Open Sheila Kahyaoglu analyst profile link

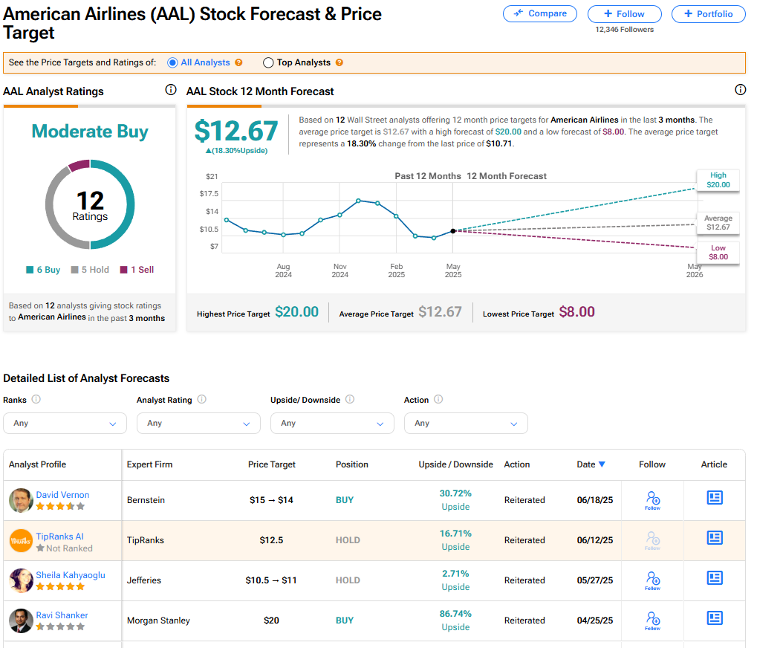71,574
